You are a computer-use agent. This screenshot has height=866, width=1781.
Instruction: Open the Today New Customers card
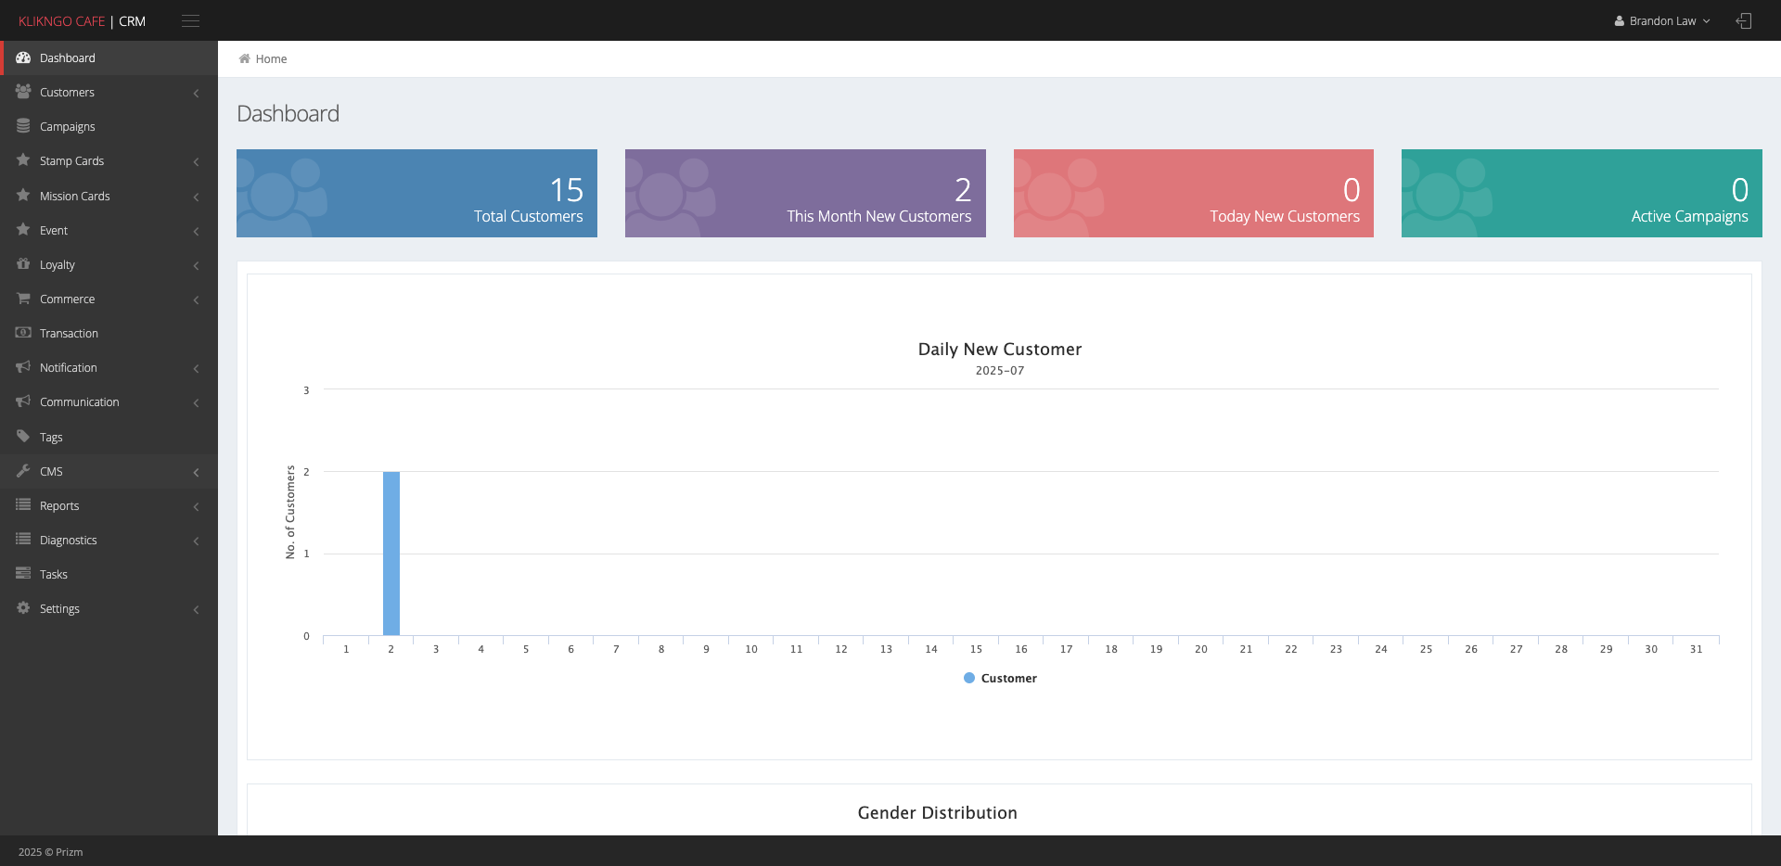point(1193,193)
